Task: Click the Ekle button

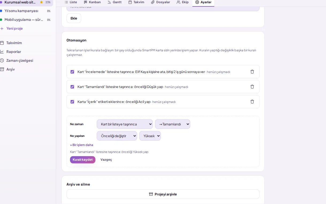Action: 74,18
